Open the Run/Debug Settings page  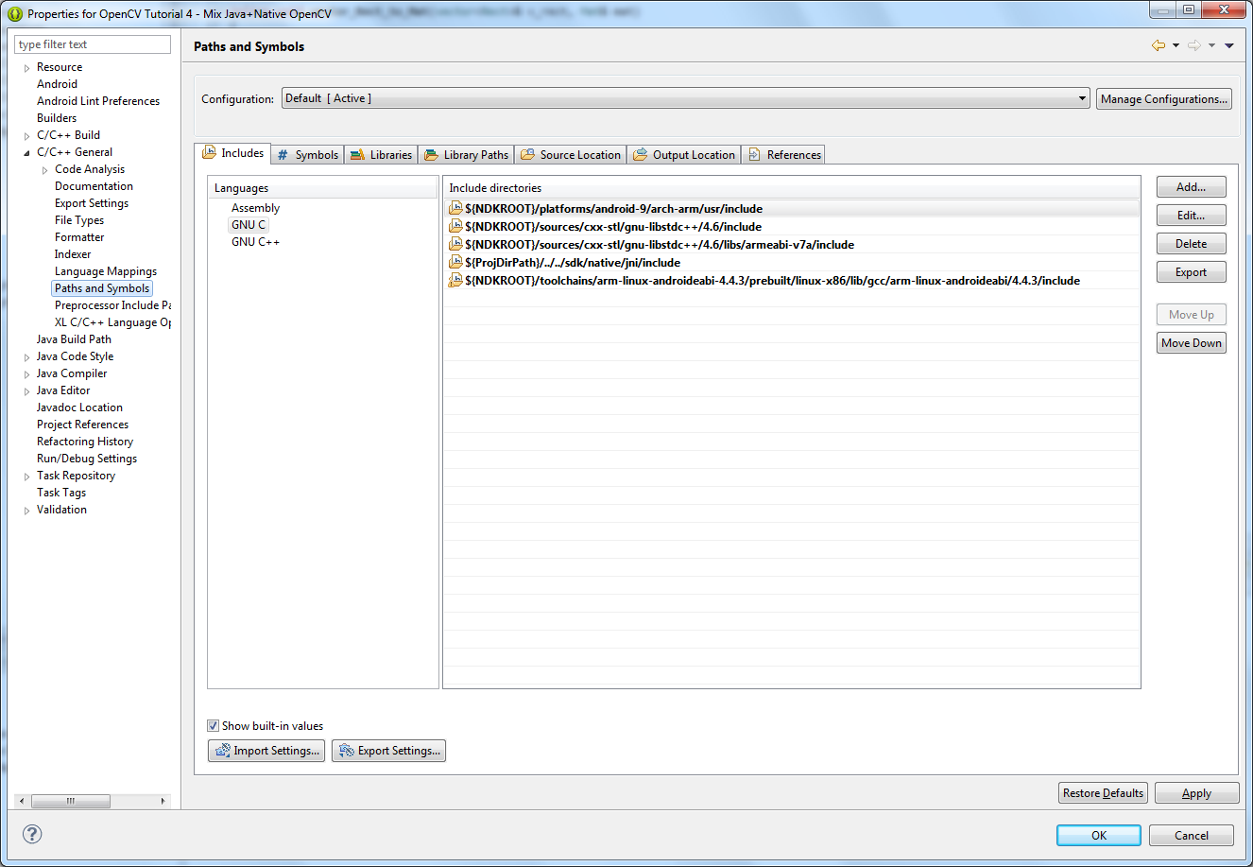tap(87, 459)
